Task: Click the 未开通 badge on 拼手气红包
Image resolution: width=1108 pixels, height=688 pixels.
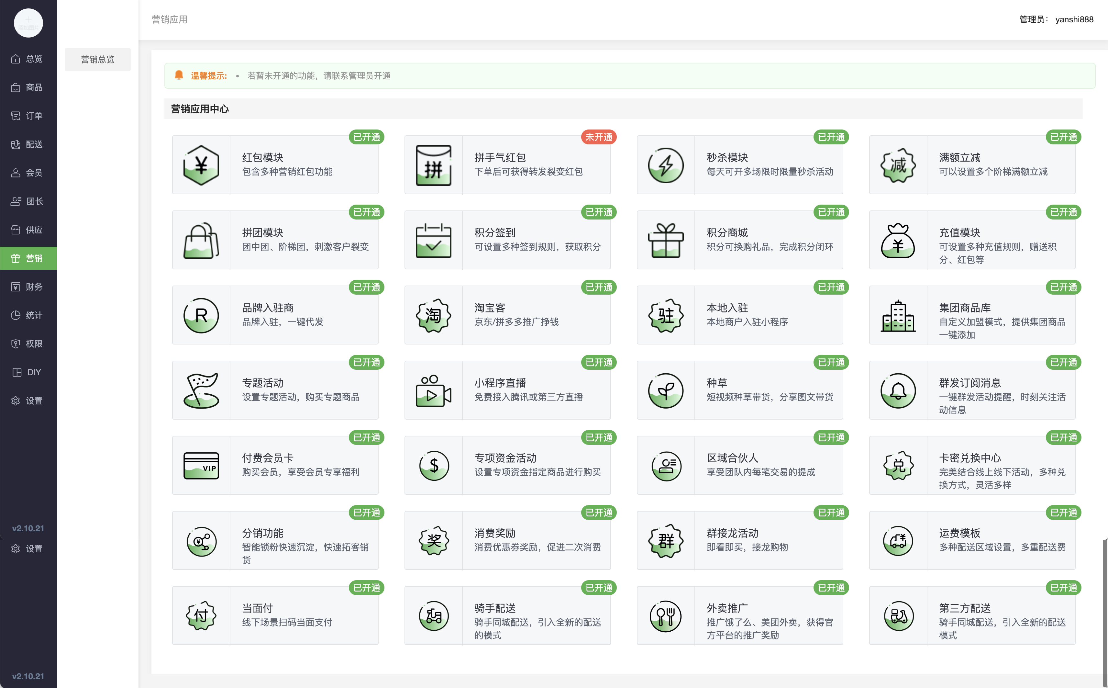Action: [x=598, y=137]
